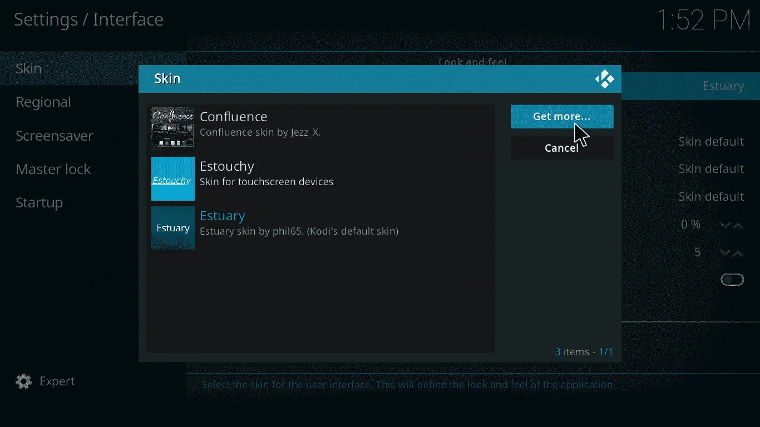Choose the "Confluence" skin name
Screen dimensions: 760x427
click(x=234, y=117)
